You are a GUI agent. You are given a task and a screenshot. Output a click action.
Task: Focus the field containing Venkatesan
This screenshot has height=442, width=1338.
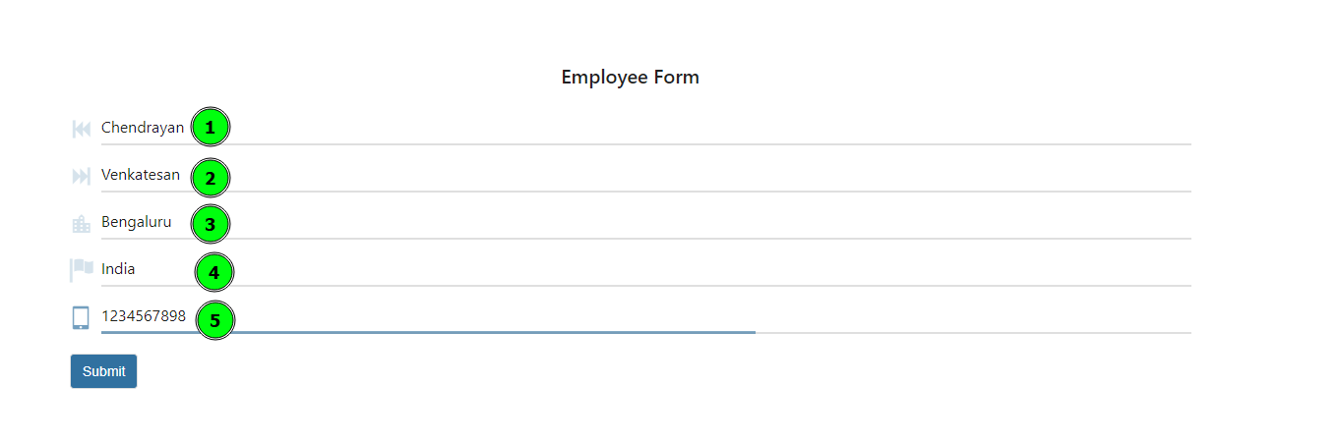645,176
